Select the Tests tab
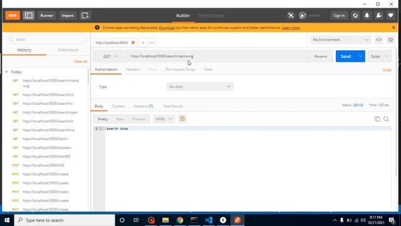The image size is (401, 226). pyautogui.click(x=208, y=70)
